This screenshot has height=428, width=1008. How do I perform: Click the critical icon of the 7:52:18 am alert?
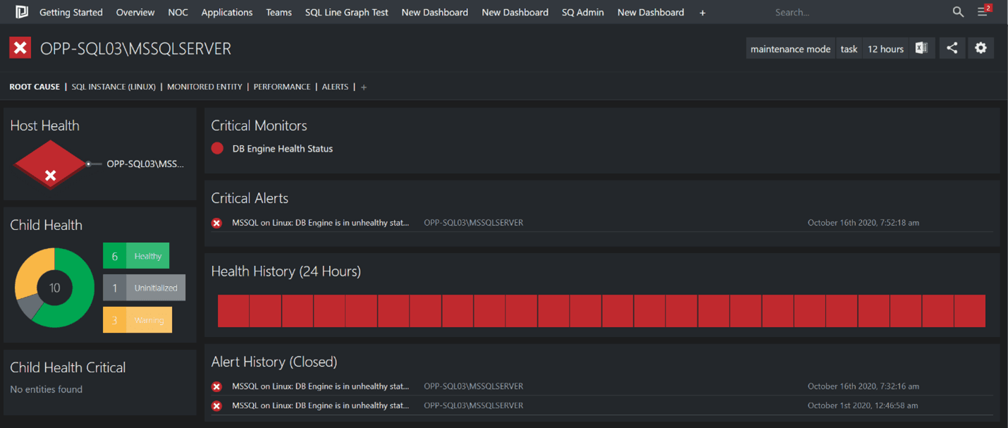pyautogui.click(x=217, y=223)
